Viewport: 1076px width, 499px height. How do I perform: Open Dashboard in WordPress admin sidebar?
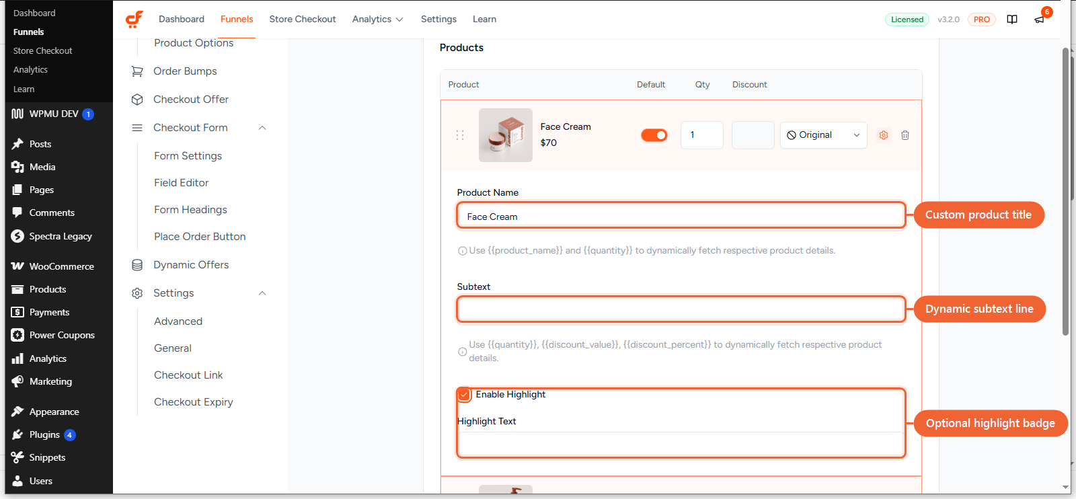[x=34, y=13]
